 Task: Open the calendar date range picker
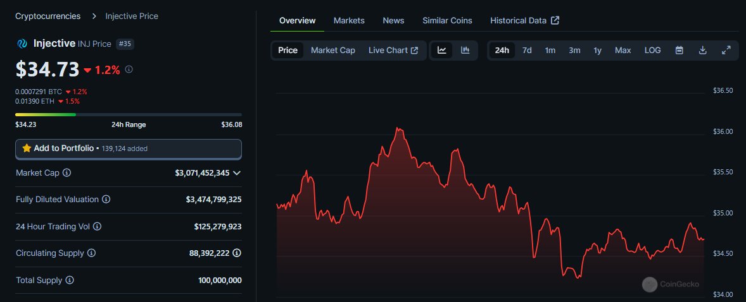tap(680, 51)
